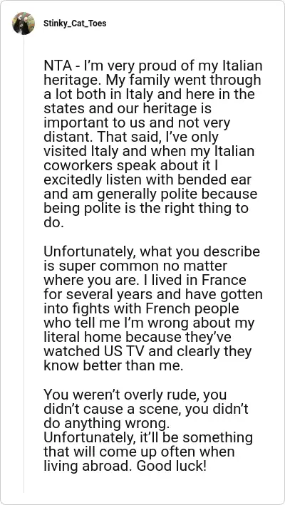Select the line "being polite is the right thing to"
The width and height of the screenshot is (285, 505).
click(146, 209)
